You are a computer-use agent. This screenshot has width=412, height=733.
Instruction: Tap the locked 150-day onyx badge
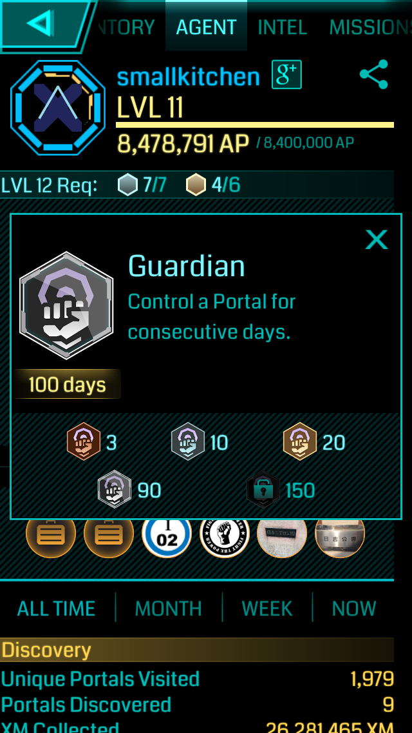point(263,490)
